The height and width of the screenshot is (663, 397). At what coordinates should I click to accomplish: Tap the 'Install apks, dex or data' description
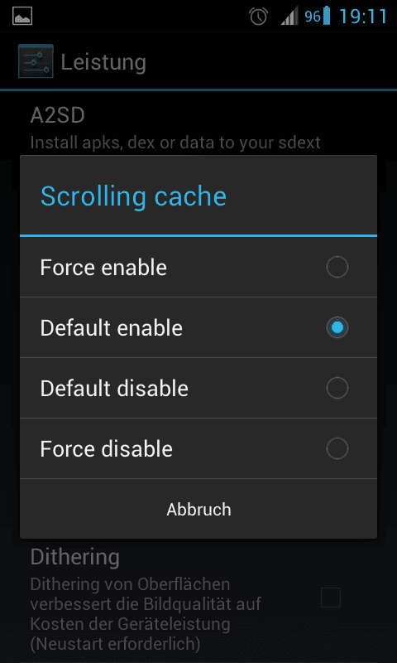pos(175,143)
